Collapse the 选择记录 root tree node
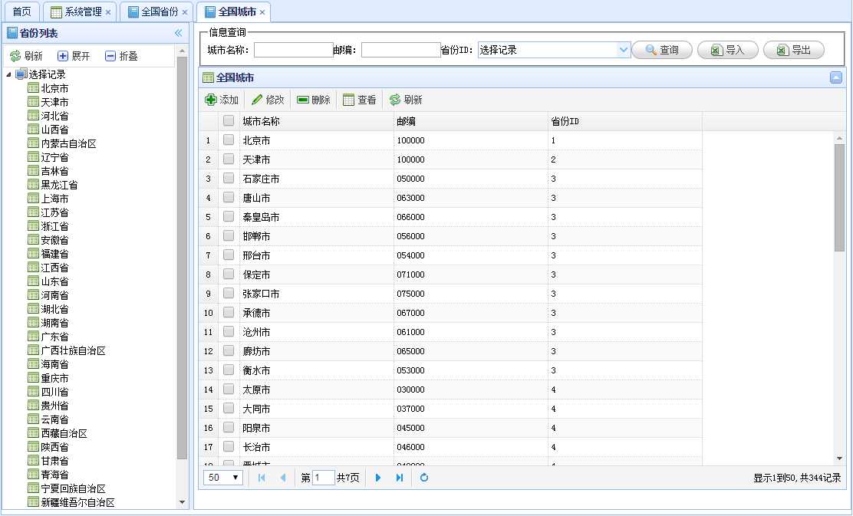Screen dimensions: 853x516 pos(8,74)
